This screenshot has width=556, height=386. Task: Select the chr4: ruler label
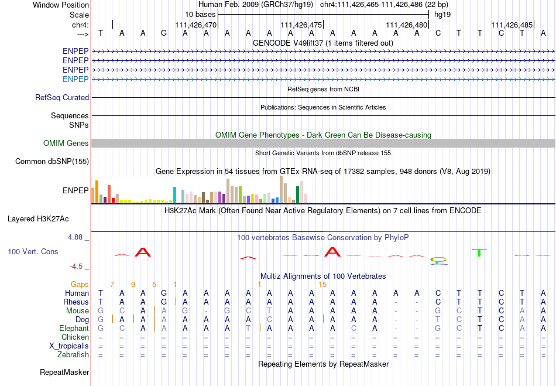point(80,25)
